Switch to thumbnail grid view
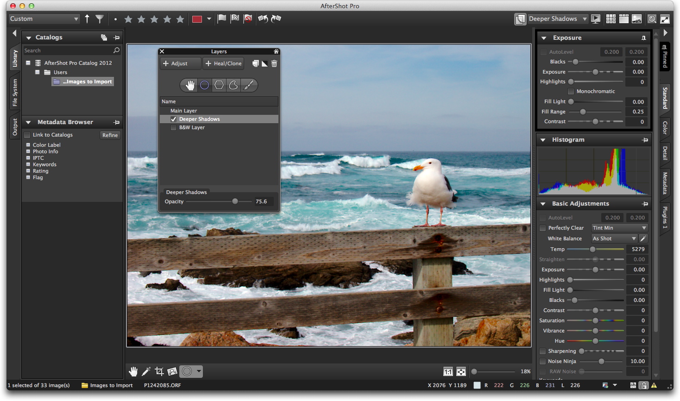Viewport: 680px width, 401px height. (611, 19)
